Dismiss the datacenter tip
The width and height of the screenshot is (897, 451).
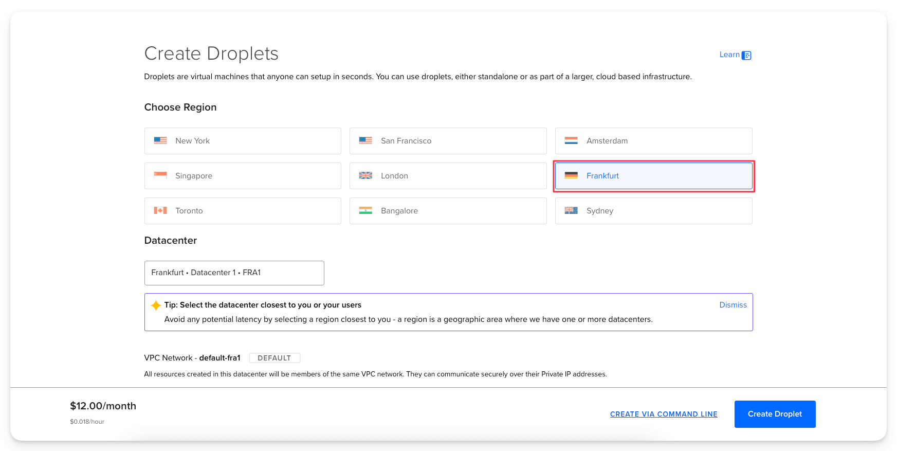[x=733, y=305]
